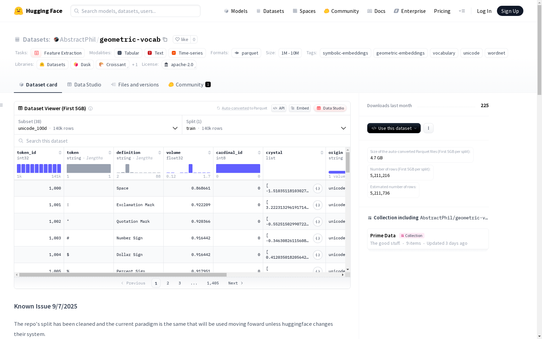The image size is (542, 339).
Task: Click the volume distribution histogram
Action: [188, 168]
